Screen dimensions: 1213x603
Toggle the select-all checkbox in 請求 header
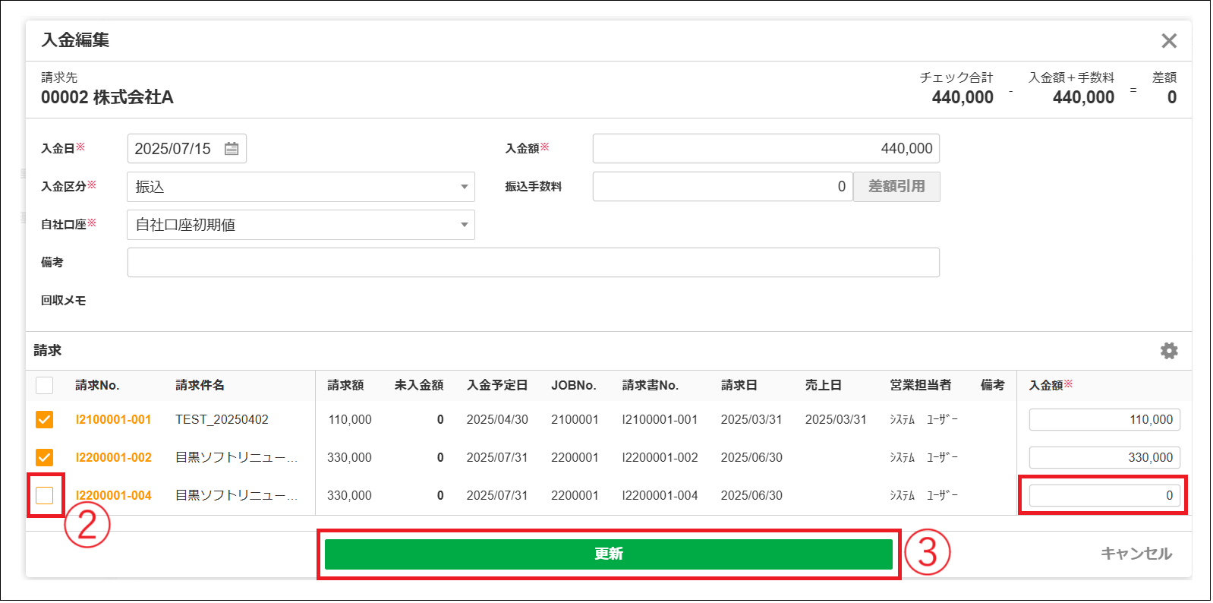click(x=45, y=385)
